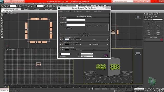Select the Bind to Space Warp tool

point(8,6)
